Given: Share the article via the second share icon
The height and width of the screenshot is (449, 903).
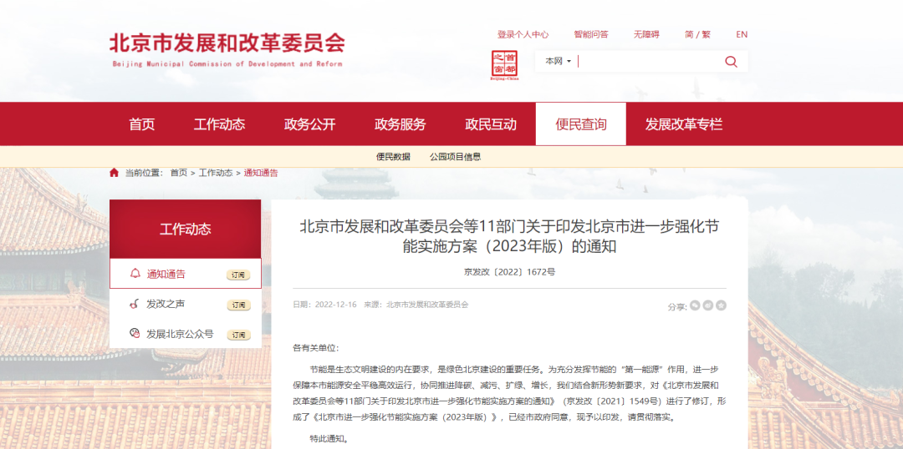Looking at the screenshot, I should coord(708,305).
